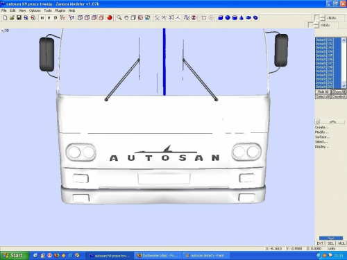Click the New file icon in toolbar
347x260 pixels.
(x=5, y=18)
